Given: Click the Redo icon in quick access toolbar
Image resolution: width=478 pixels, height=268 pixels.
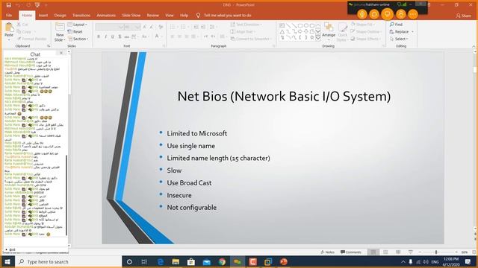Looking at the screenshot, I should point(28,5).
